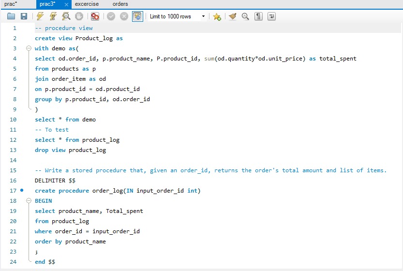The width and height of the screenshot is (403, 271).
Task: Click 'order by product_name' line
Action: 71,241
